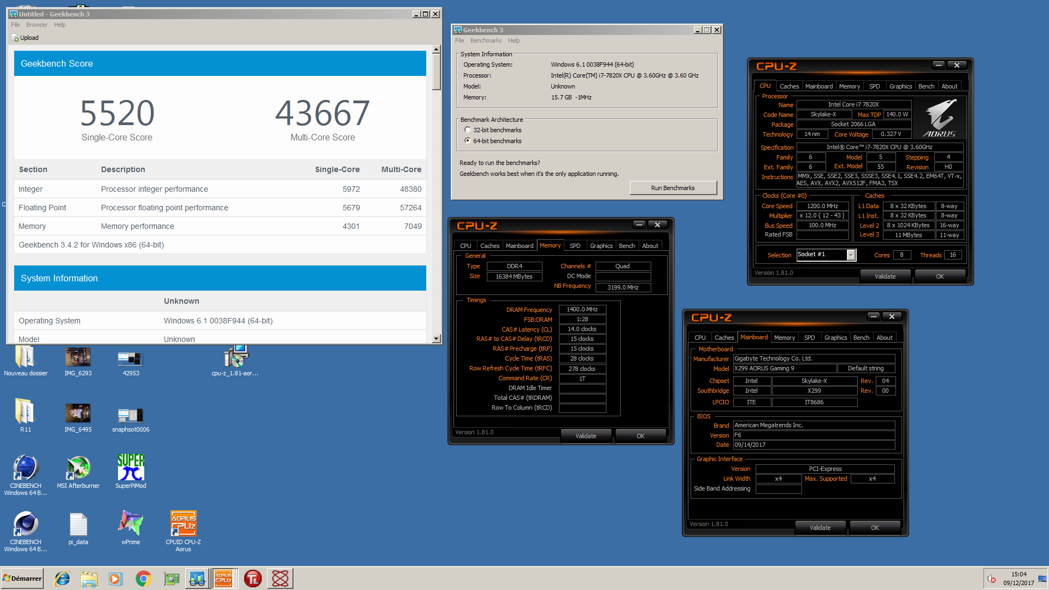Launch Google Chrome from the taskbar
The width and height of the screenshot is (1049, 590).
pyautogui.click(x=143, y=579)
